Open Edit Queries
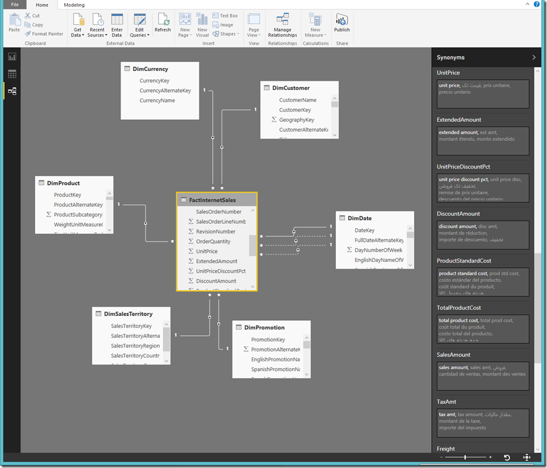Image resolution: width=547 pixels, height=468 pixels. tap(139, 25)
